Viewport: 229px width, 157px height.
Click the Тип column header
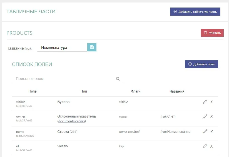click(84, 91)
